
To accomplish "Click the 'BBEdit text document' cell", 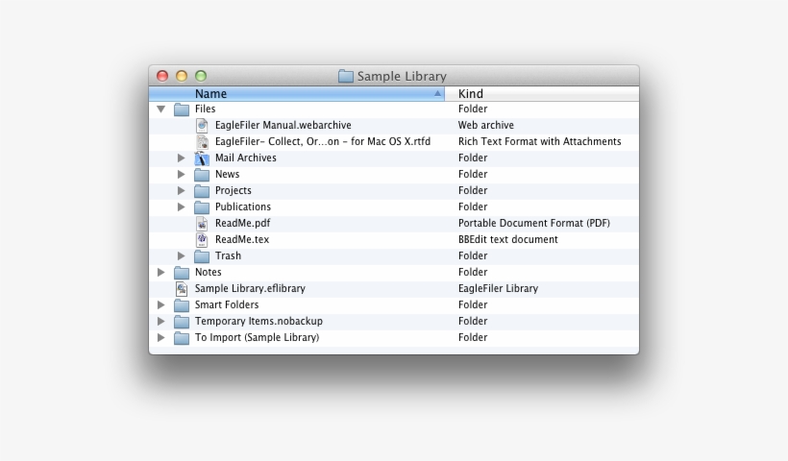I will (x=507, y=239).
